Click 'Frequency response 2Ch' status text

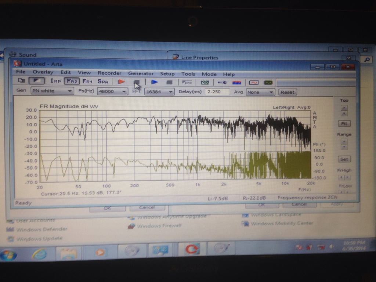tap(307, 197)
